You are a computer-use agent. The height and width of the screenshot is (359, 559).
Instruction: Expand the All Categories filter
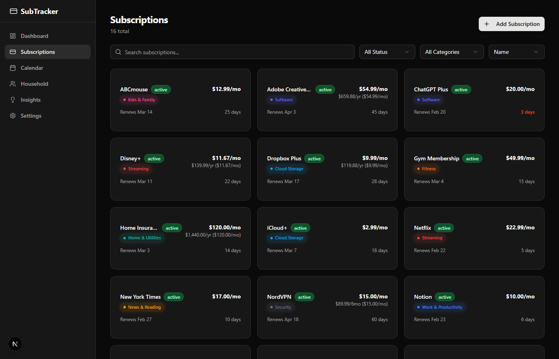coord(451,52)
